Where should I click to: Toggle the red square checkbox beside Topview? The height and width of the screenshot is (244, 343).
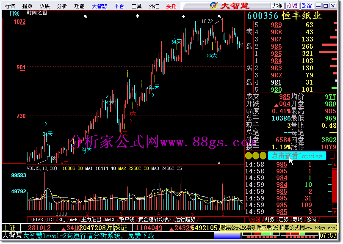point(332,156)
